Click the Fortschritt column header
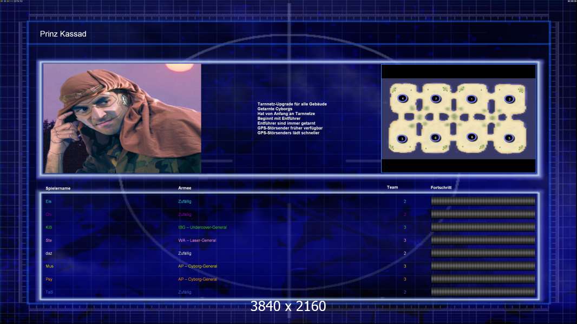Image resolution: width=577 pixels, height=324 pixels. coord(441,187)
